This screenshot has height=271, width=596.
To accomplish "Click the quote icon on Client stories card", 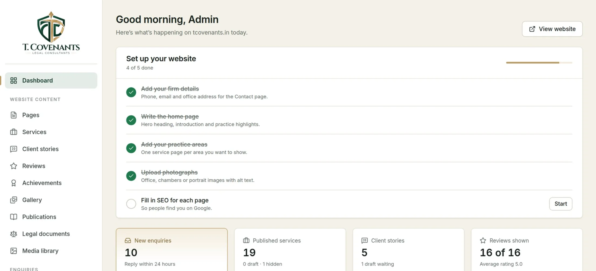I will pyautogui.click(x=365, y=240).
